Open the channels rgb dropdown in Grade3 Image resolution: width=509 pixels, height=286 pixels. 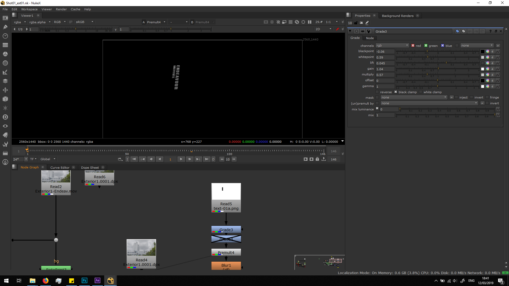tap(392, 46)
